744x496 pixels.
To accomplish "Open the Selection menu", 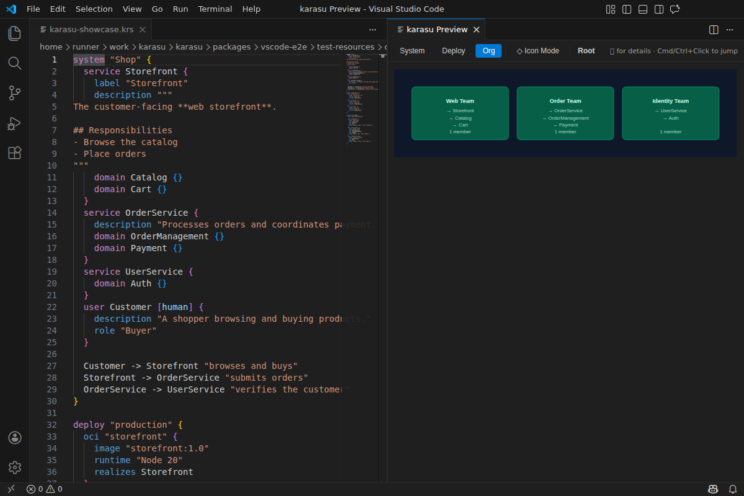I will click(x=94, y=9).
